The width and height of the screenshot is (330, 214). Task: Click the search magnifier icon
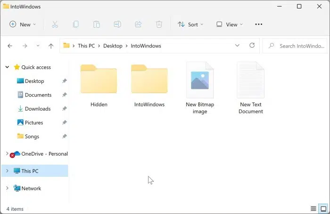pos(272,45)
